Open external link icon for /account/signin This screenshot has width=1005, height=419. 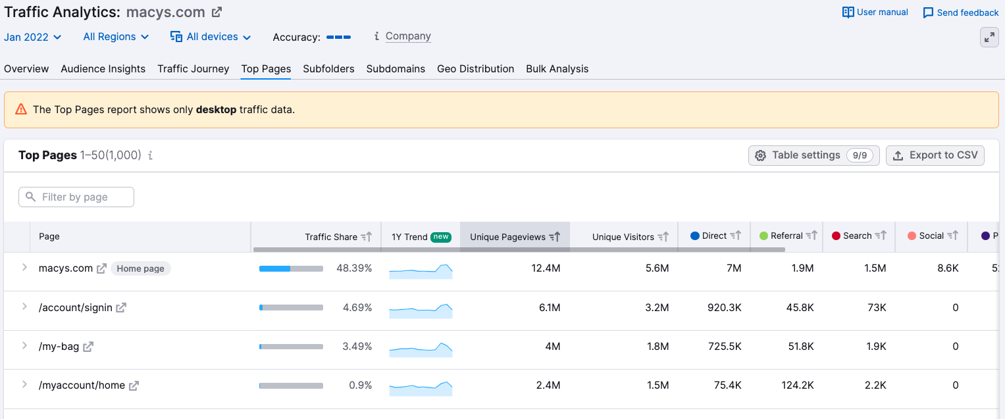coord(121,308)
